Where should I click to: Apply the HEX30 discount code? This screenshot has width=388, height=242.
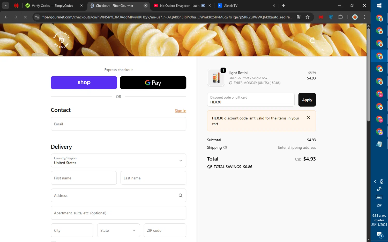[307, 100]
